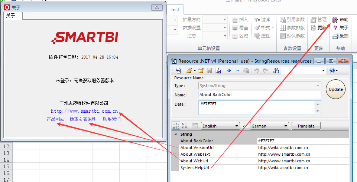Screen dimensions: 357x182
Task: Open the http://www.smartbi.com.cn link
Action: pyautogui.click(x=84, y=111)
